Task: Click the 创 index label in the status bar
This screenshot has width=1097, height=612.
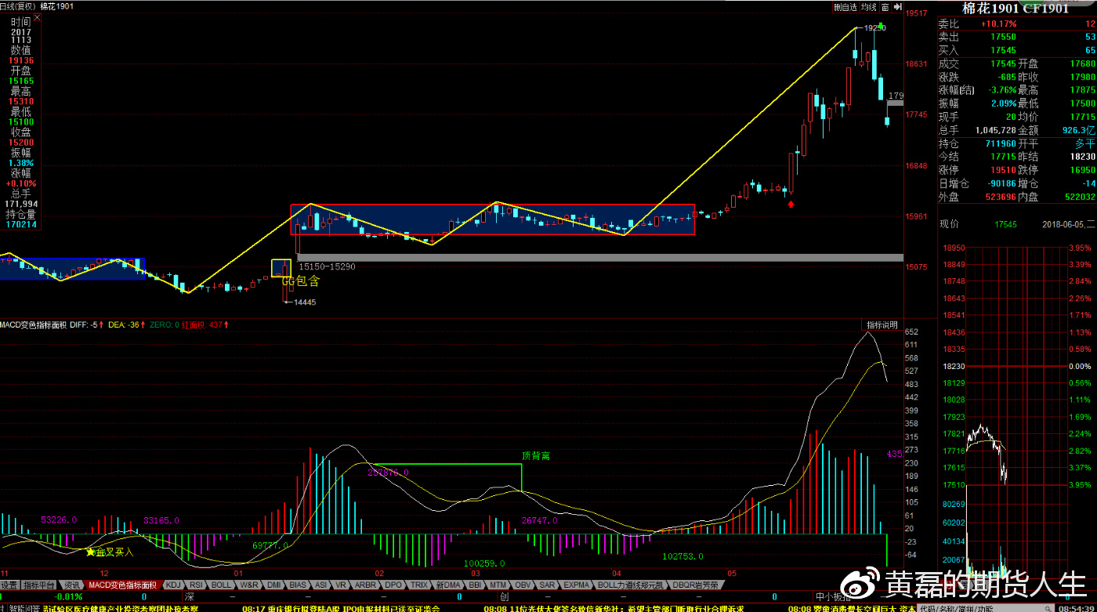Action: click(504, 596)
